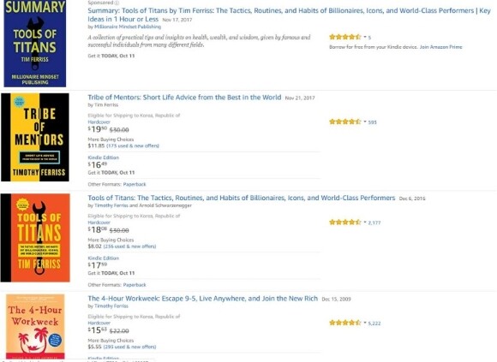Expand rating dropdown arrow beside 2,177 reviews

365,223
